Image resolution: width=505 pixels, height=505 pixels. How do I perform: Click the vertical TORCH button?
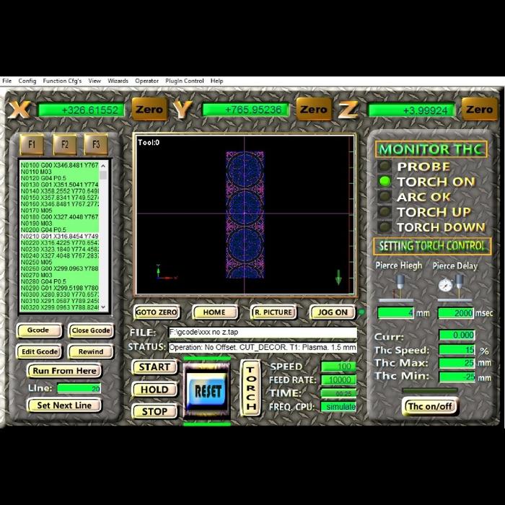click(x=250, y=388)
